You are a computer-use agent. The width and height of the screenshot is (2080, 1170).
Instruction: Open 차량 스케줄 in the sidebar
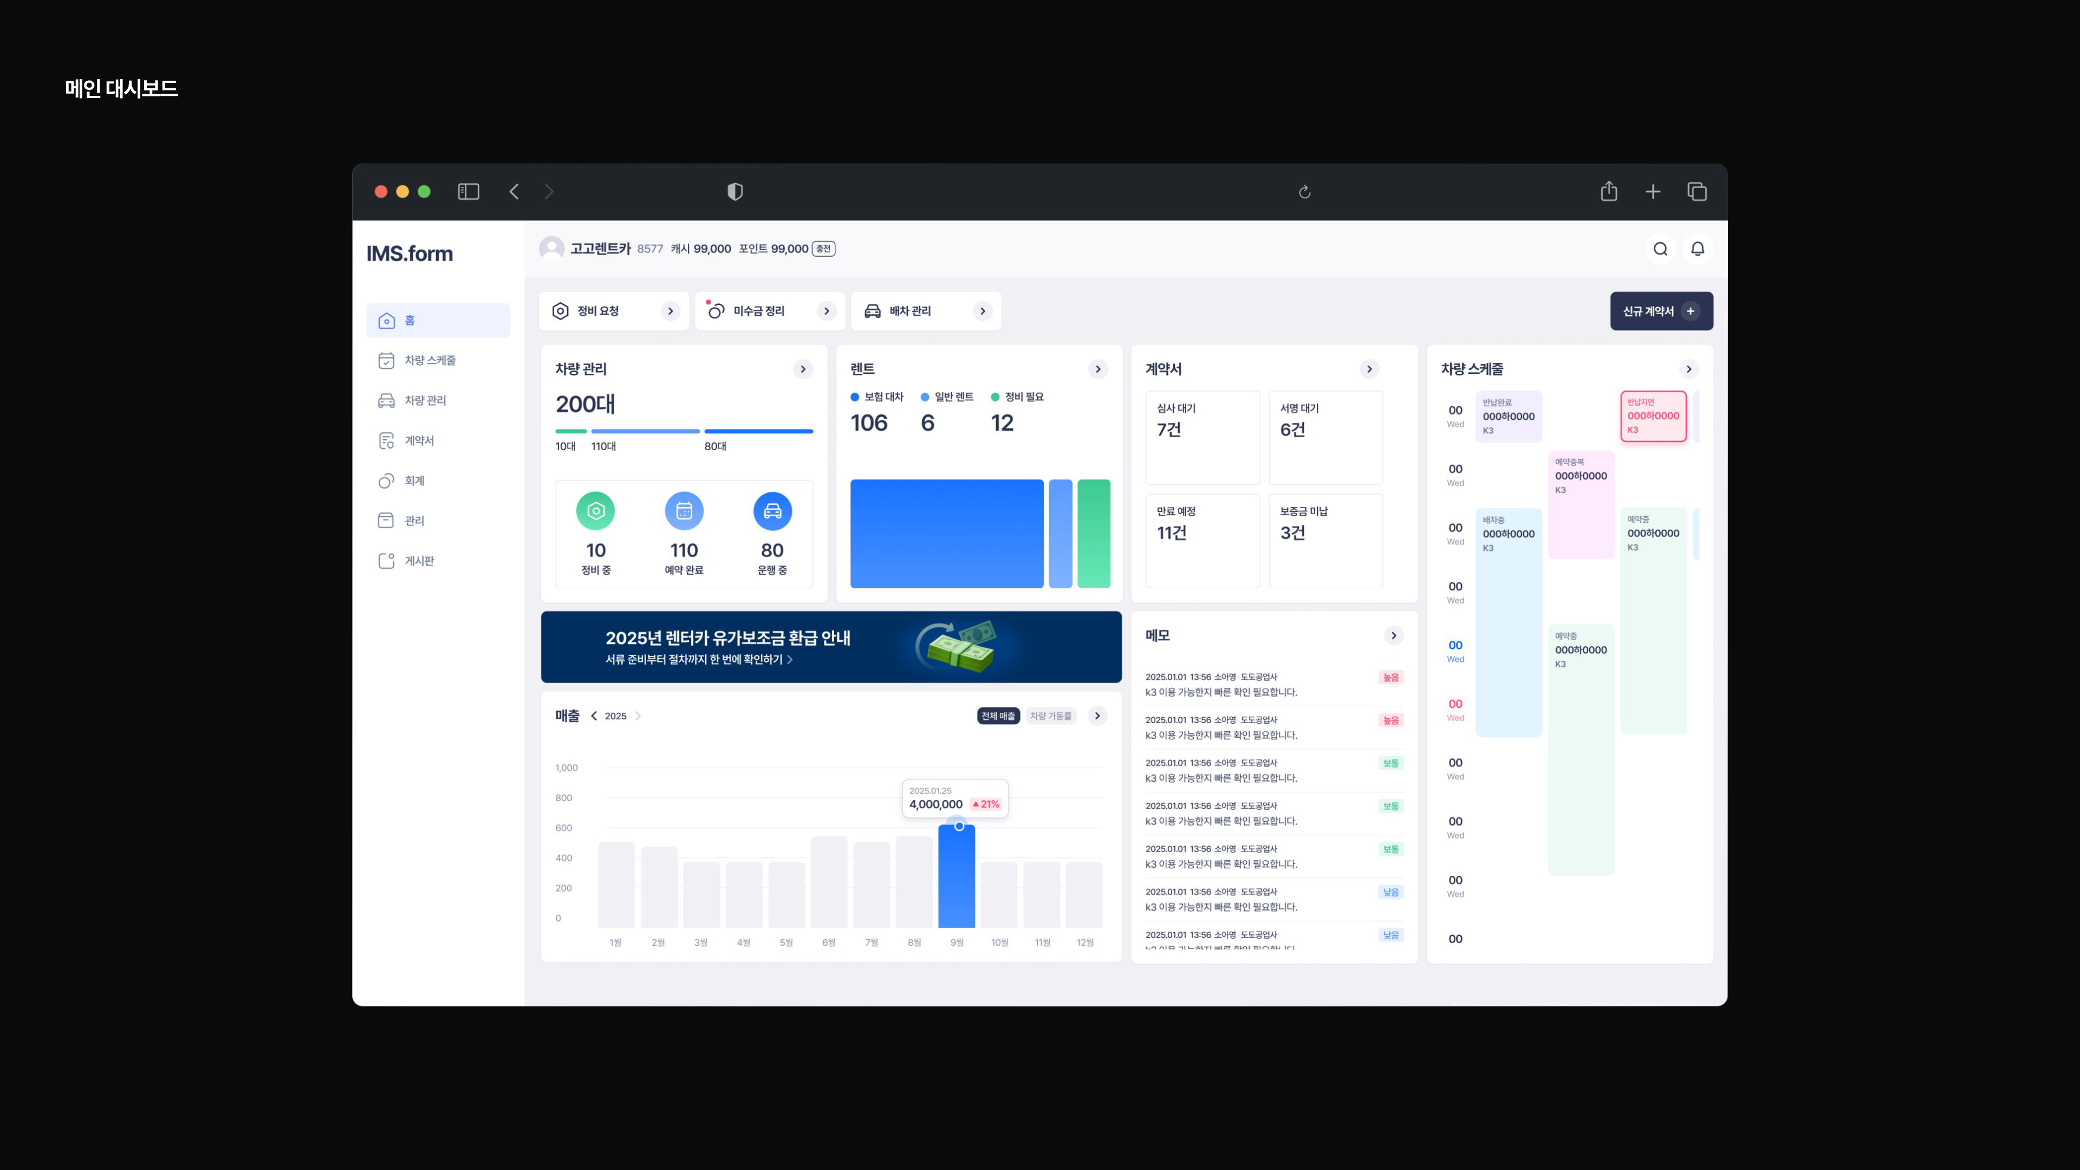click(x=438, y=360)
